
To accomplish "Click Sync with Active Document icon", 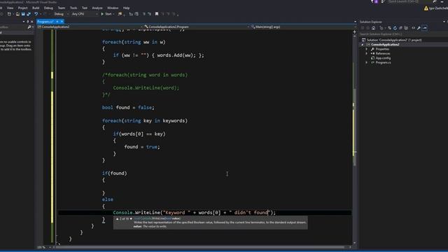I will pyautogui.click(x=389, y=28).
